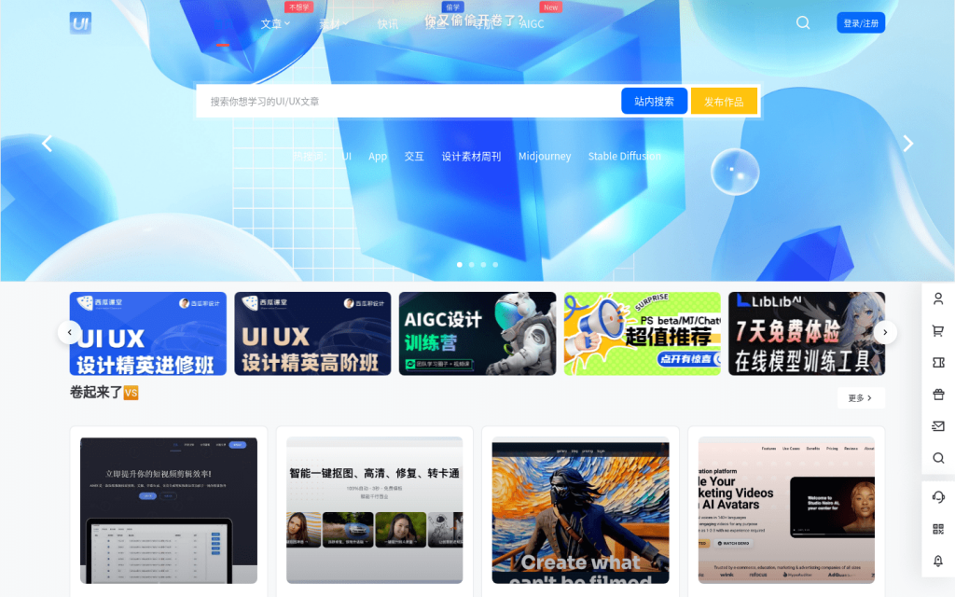Click the coupon ticket icon in right sidebar
This screenshot has height=597, width=955.
click(x=938, y=363)
